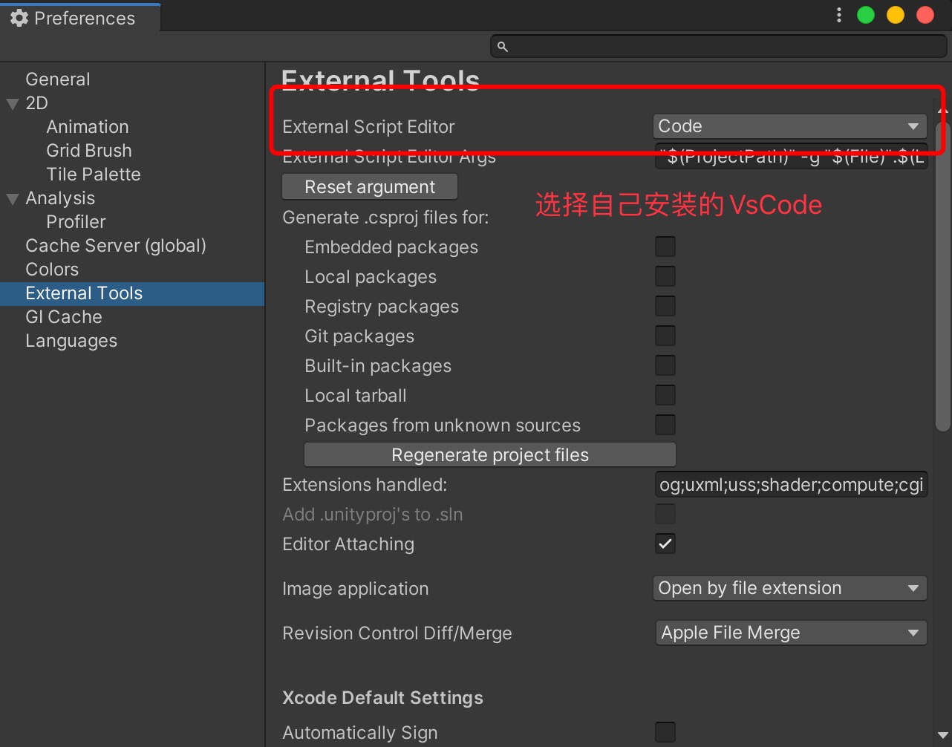Viewport: 952px width, 747px height.
Task: Disable Editor Attaching
Action: [665, 544]
